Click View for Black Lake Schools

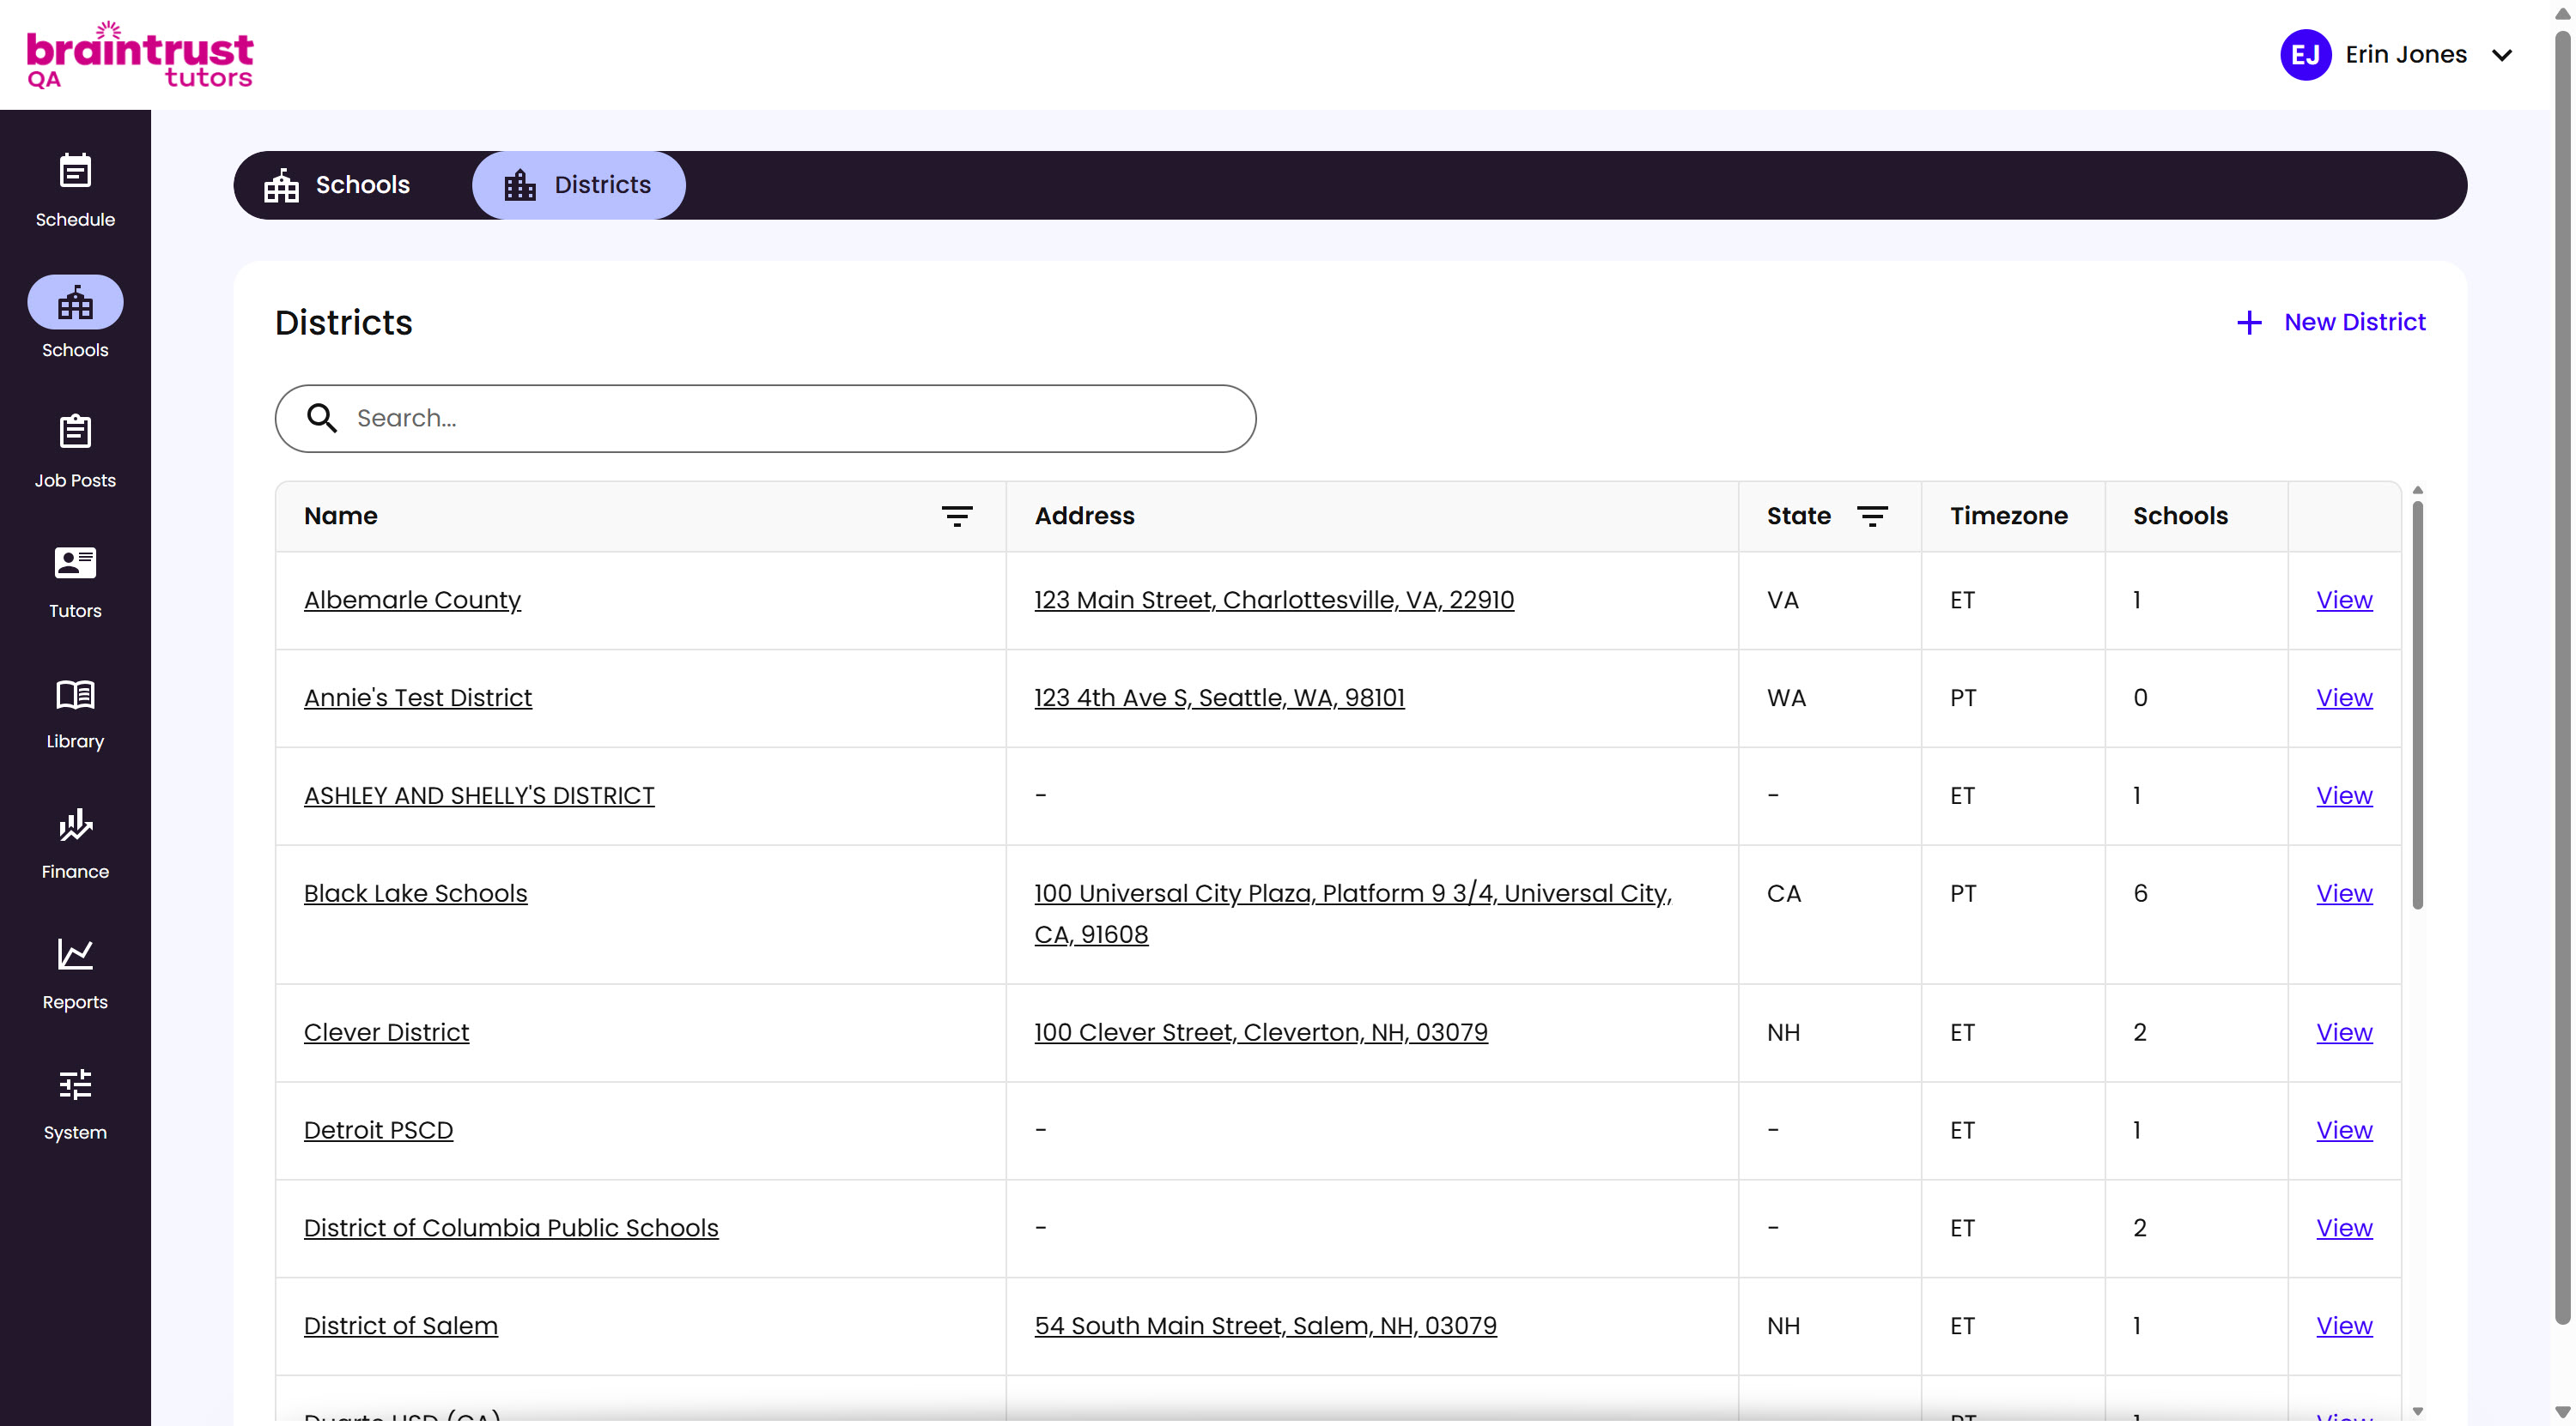(x=2344, y=893)
